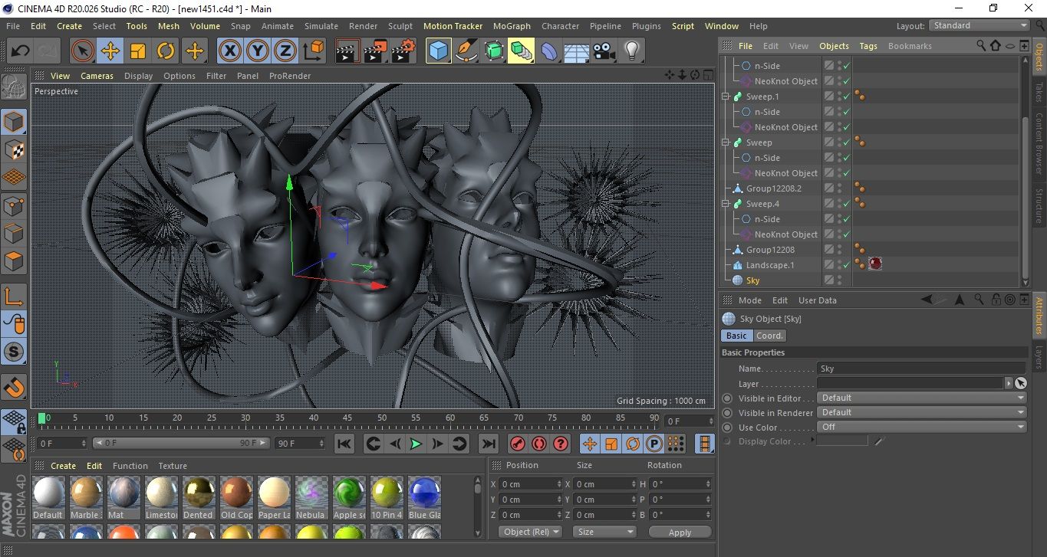Open the Use Color dropdown

coord(921,427)
